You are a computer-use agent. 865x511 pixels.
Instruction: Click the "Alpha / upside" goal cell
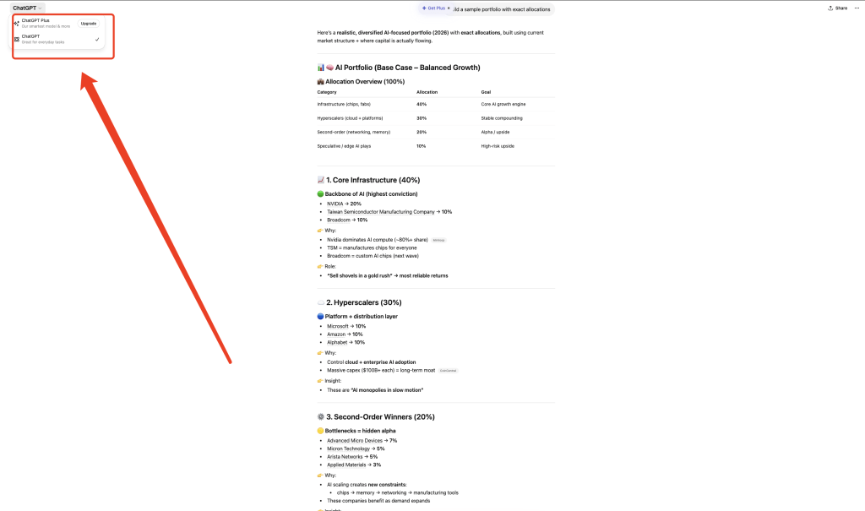495,133
